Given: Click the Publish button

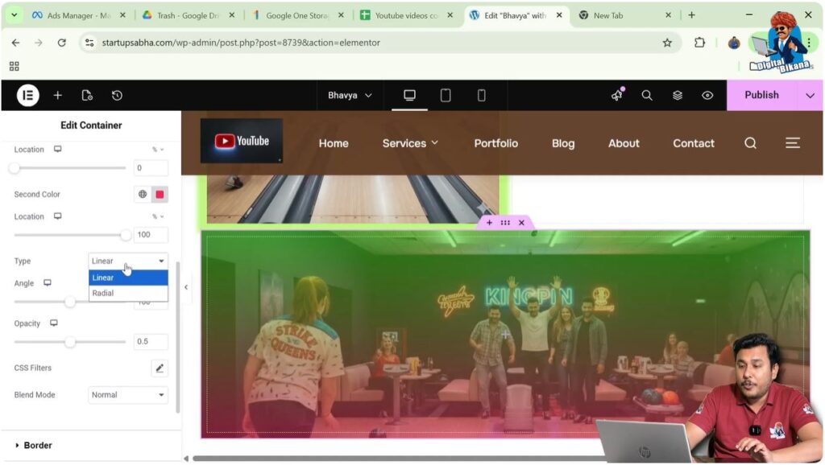Looking at the screenshot, I should click(x=761, y=95).
